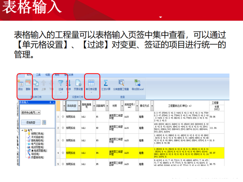Switch to the 视图 ribbon tab
Image resolution: width=243 pixels, height=182 pixels.
(47, 75)
